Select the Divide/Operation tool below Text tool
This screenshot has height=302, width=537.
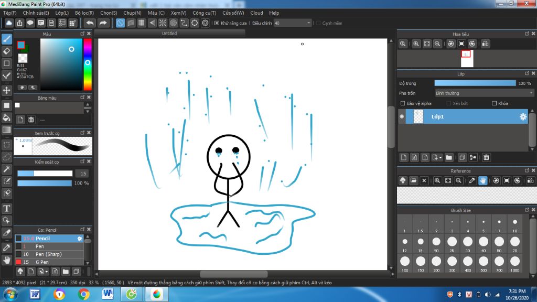click(x=7, y=221)
